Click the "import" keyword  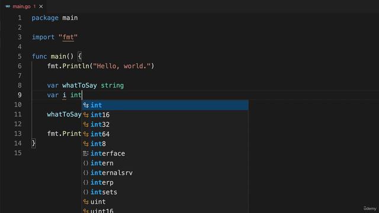pyautogui.click(x=43, y=37)
